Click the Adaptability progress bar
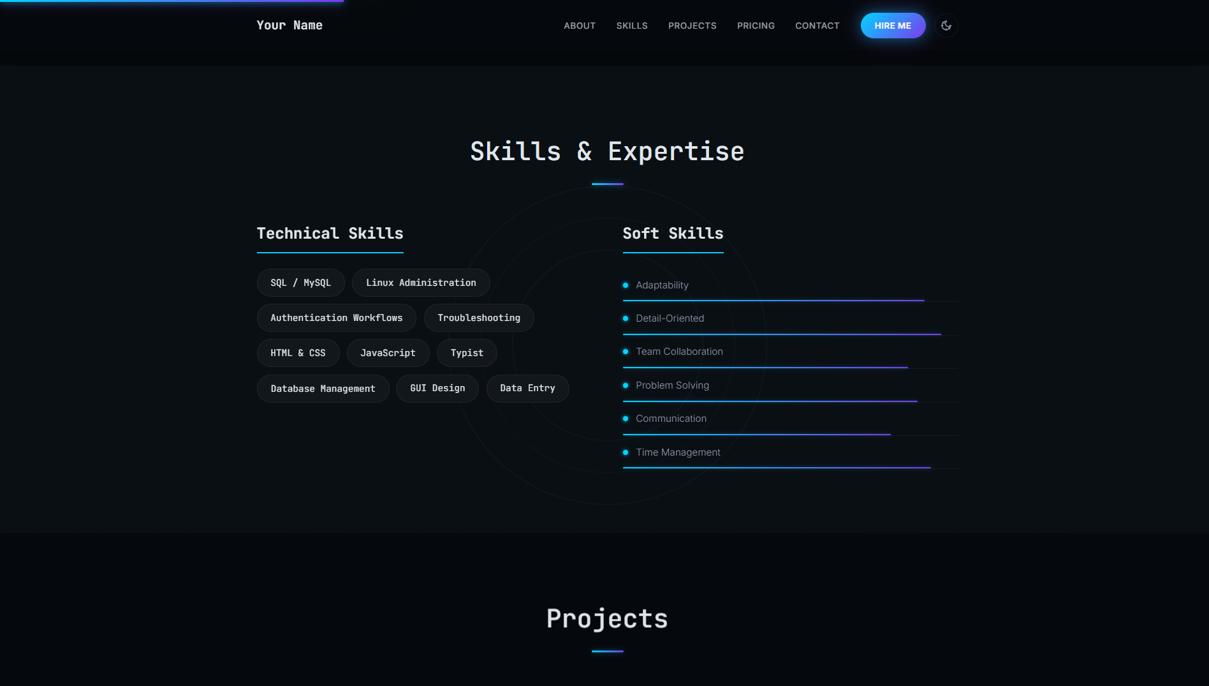 pos(773,301)
